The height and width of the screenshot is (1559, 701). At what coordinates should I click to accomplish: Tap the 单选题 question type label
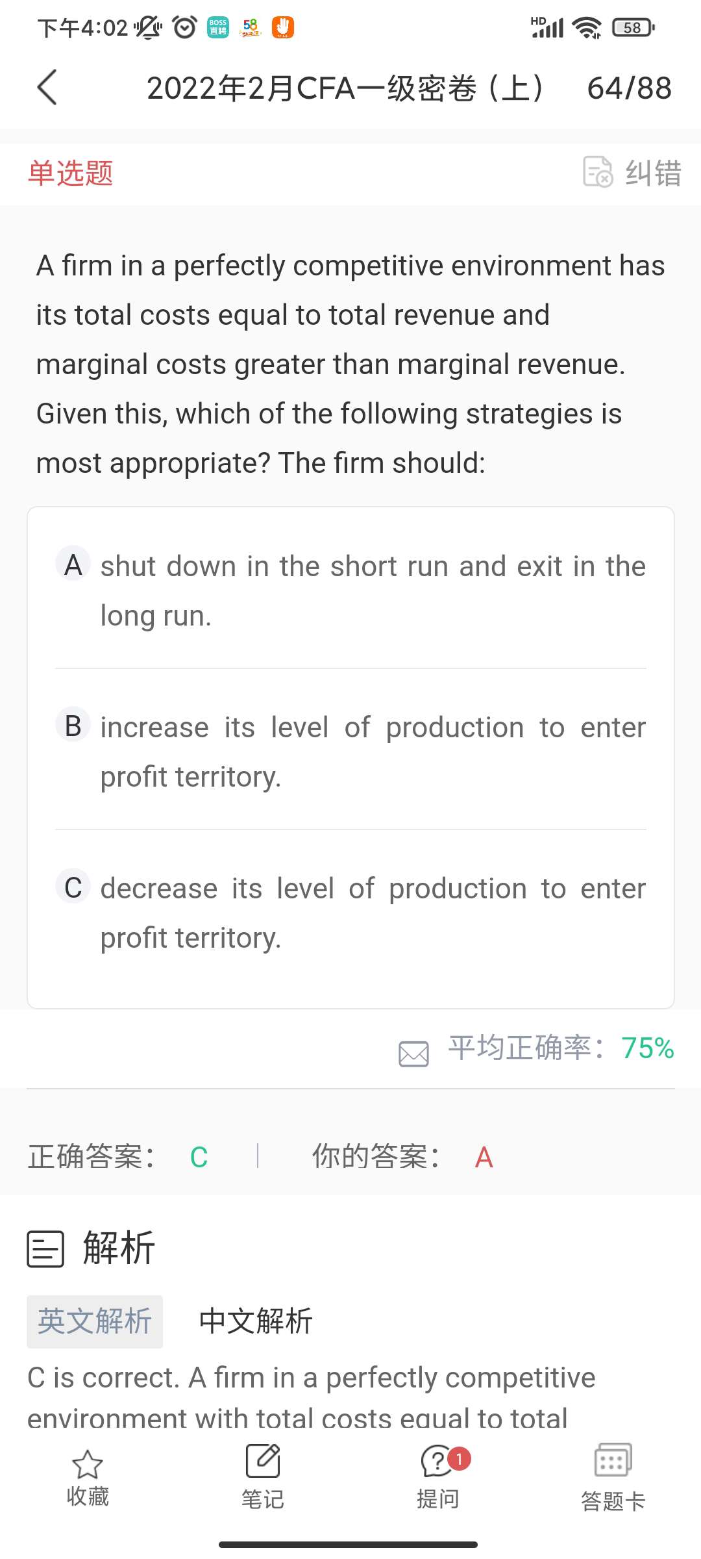(71, 173)
